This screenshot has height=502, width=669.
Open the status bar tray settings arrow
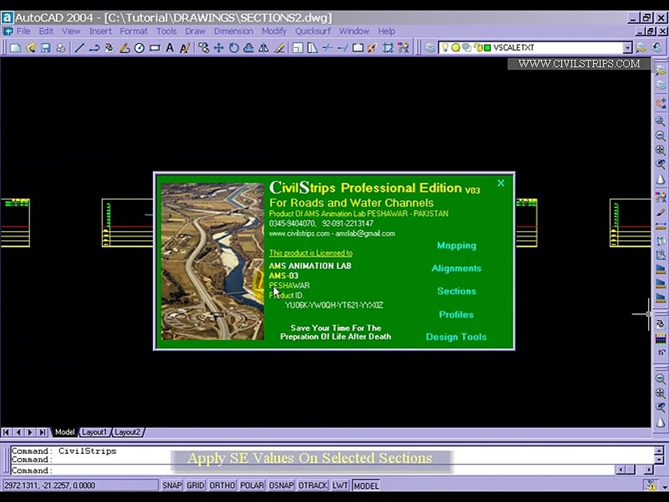665,486
